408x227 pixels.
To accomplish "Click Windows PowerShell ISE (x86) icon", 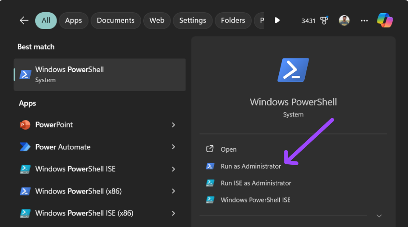I will [25, 213].
